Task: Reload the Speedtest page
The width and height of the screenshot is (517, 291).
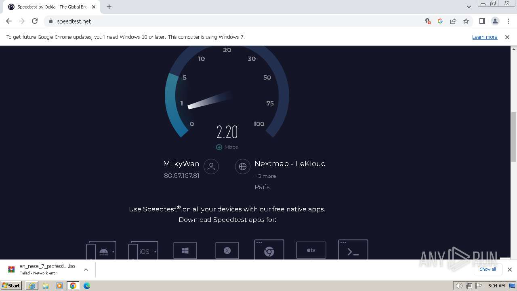Action: 35,21
